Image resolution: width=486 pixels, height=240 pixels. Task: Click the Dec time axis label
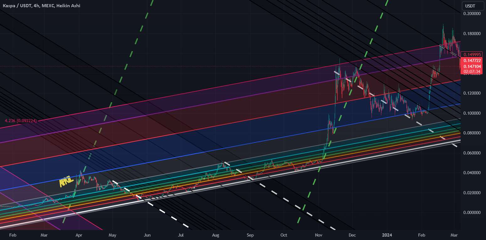[x=352, y=235]
